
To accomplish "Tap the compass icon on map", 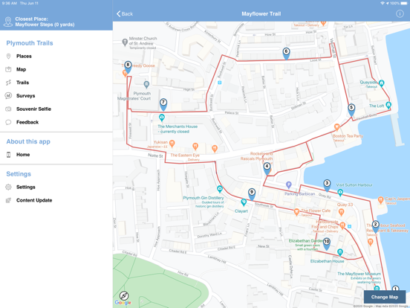I will [124, 295].
